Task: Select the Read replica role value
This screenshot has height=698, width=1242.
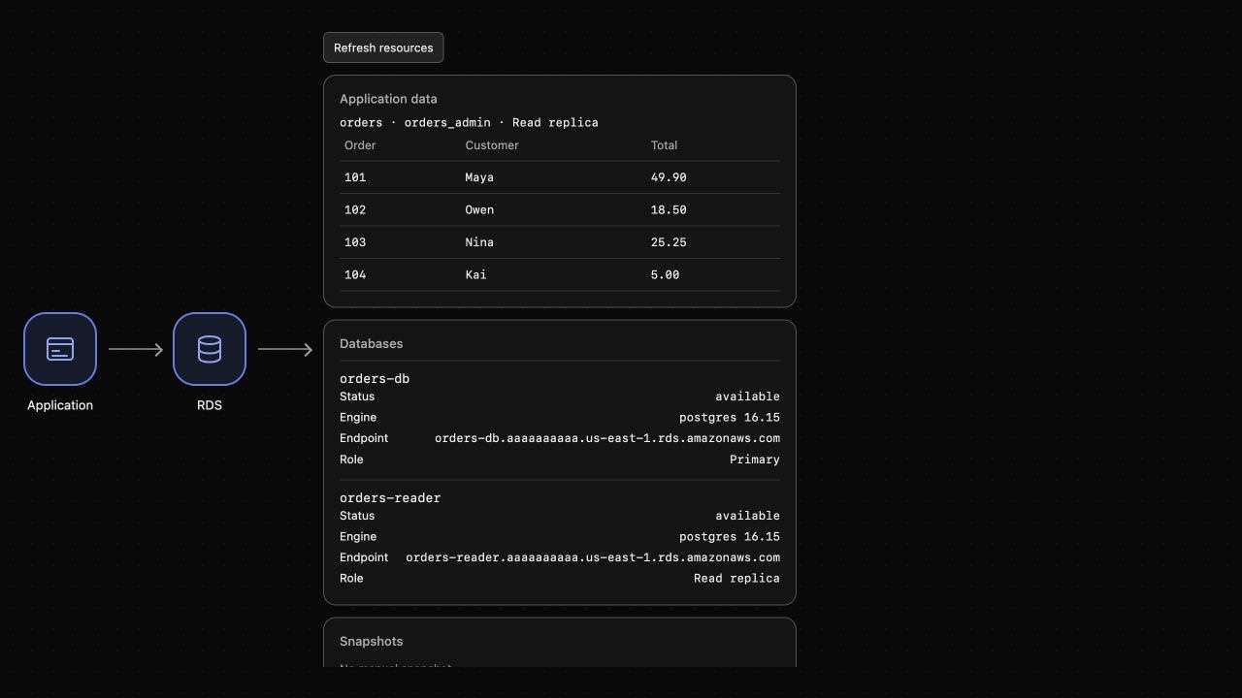Action: pyautogui.click(x=736, y=579)
